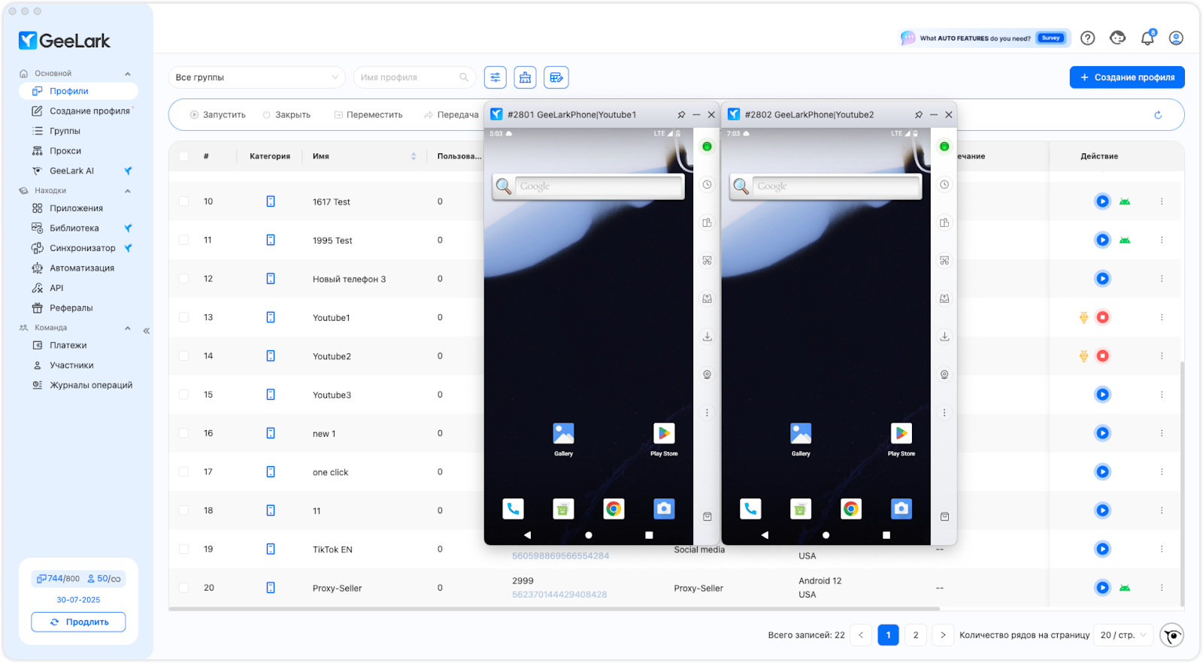Image resolution: width=1203 pixels, height=663 pixels.
Task: Refresh the profile list
Action: click(1158, 115)
